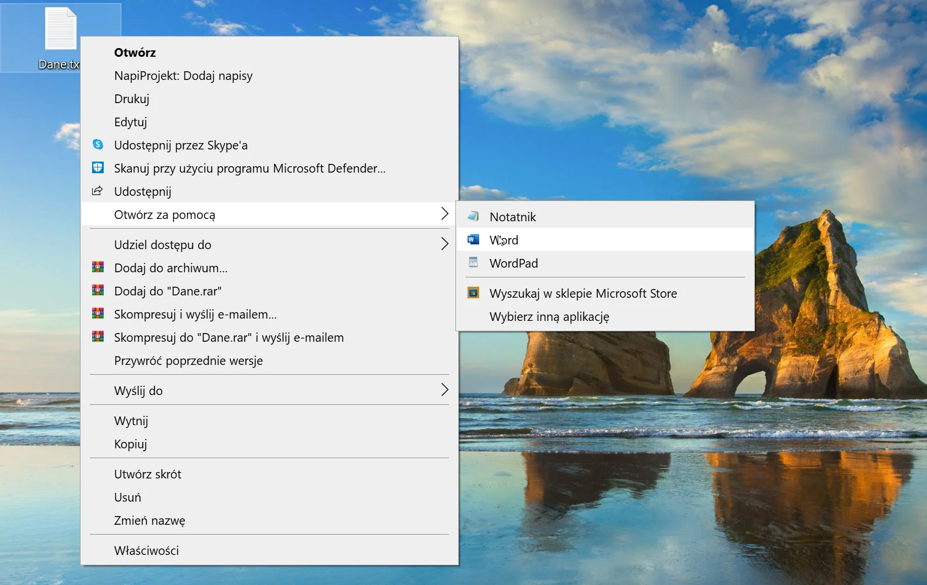Select Przywróć poprzednie wersje

tap(269, 360)
